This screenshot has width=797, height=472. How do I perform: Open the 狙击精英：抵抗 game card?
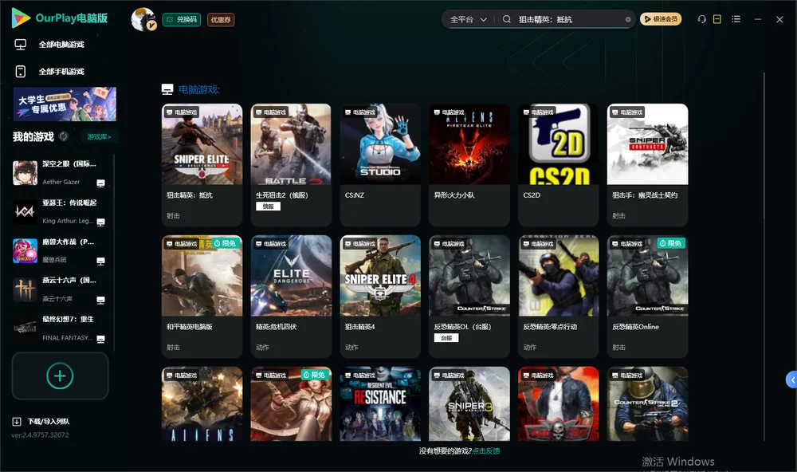[x=202, y=165]
